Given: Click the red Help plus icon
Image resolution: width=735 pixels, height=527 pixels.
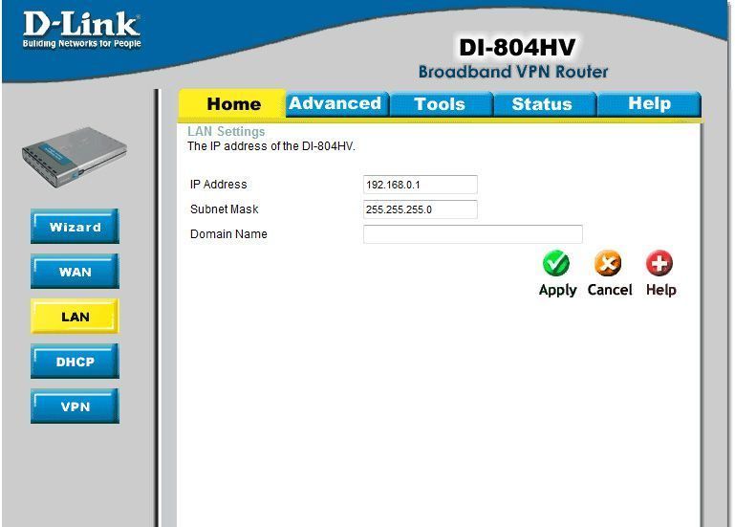Looking at the screenshot, I should [659, 263].
